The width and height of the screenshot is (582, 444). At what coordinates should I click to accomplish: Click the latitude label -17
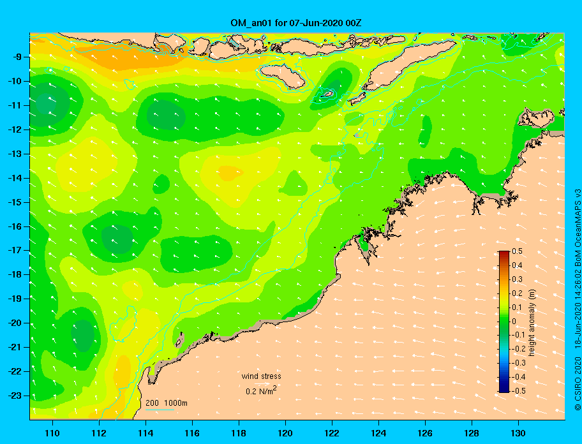(x=15, y=250)
